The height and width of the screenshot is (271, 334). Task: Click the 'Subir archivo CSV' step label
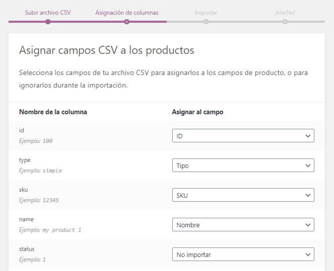tap(48, 13)
